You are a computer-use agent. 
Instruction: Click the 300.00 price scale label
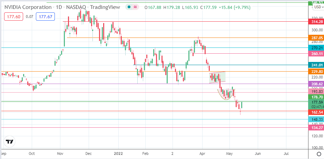[317, 30]
